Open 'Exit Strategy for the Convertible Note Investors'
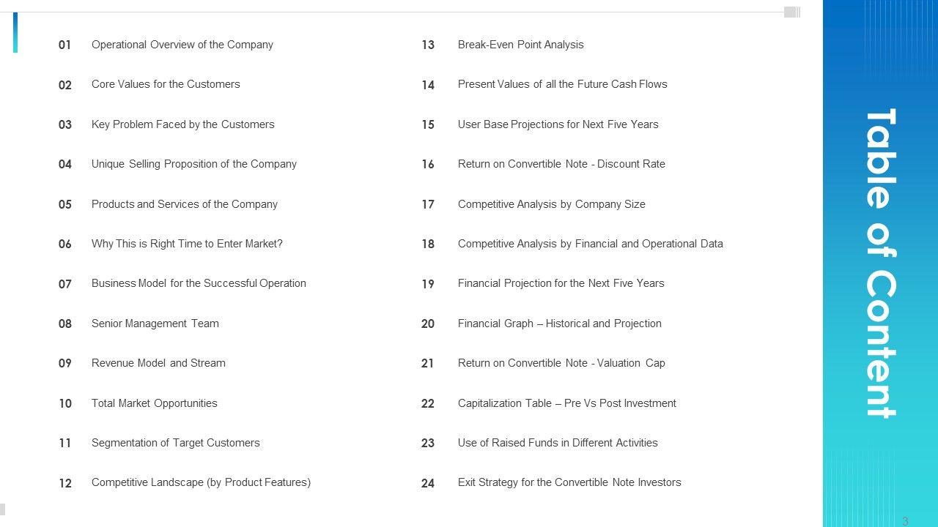Image resolution: width=938 pixels, height=527 pixels. pyautogui.click(x=569, y=482)
